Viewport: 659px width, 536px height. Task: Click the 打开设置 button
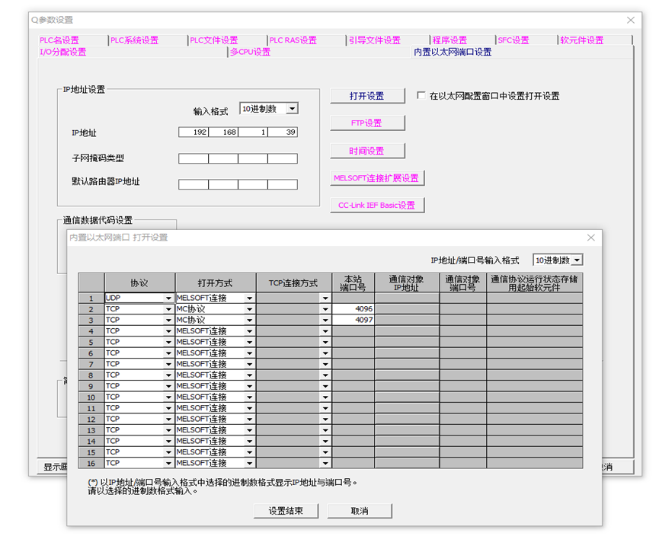click(367, 95)
